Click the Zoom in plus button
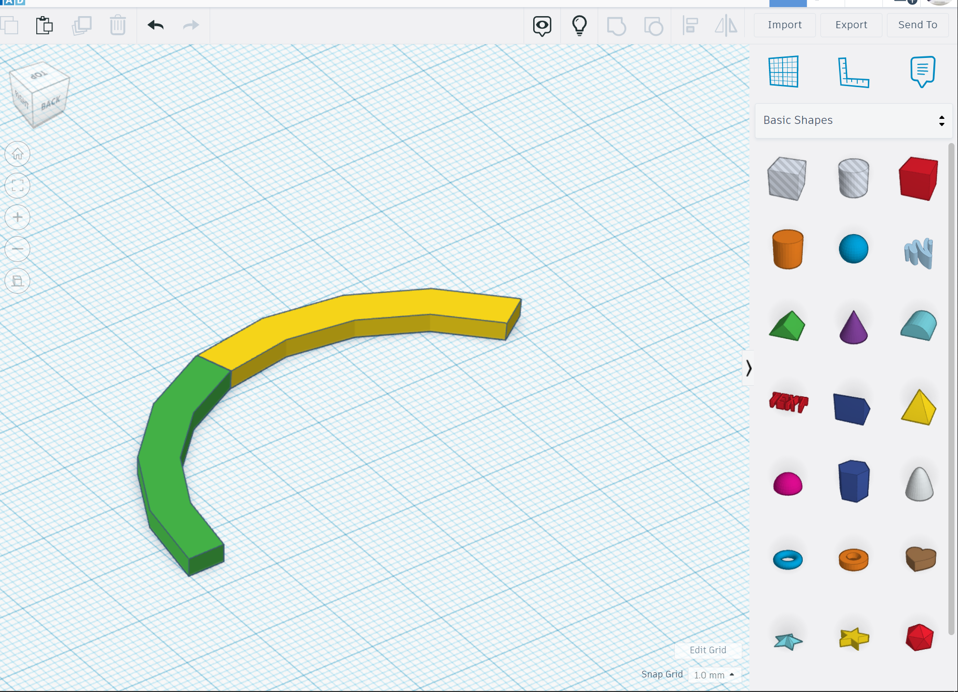The width and height of the screenshot is (958, 692). click(x=18, y=218)
